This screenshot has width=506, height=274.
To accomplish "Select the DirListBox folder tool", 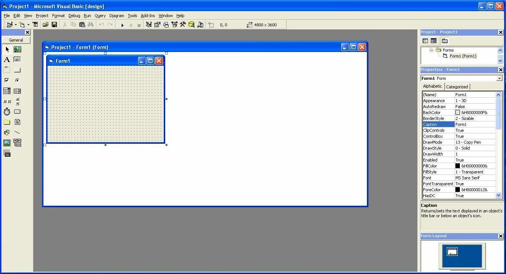I will [7, 122].
